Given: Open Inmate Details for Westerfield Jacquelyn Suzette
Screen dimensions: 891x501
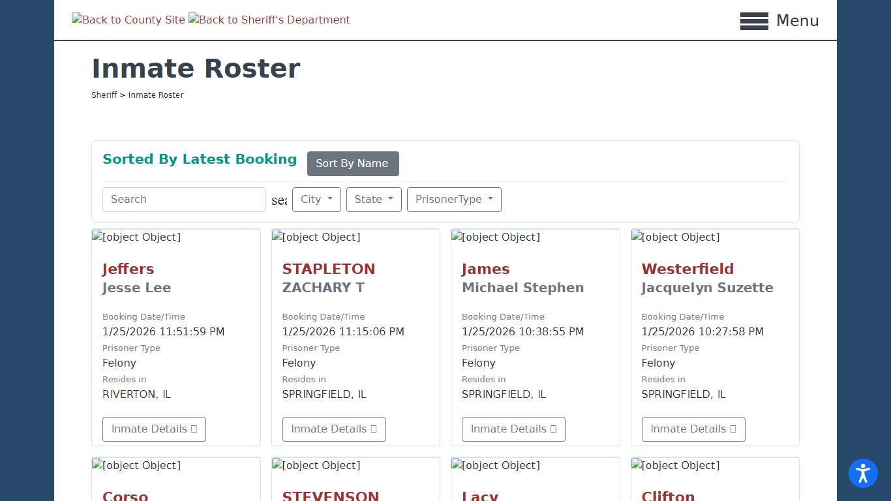Looking at the screenshot, I should (x=693, y=429).
